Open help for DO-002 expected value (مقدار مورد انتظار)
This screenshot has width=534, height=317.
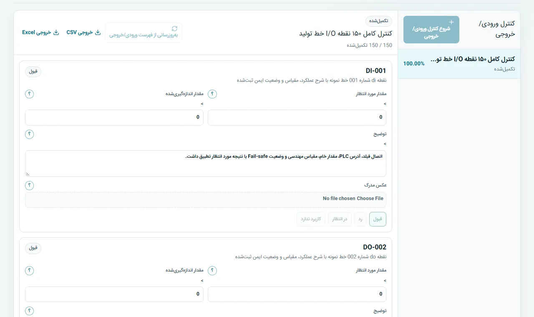[x=212, y=270]
